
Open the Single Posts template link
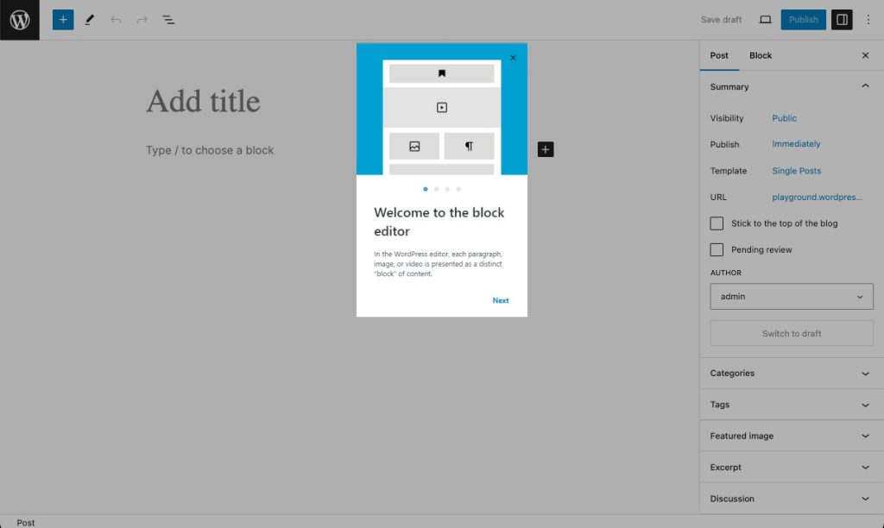click(797, 171)
